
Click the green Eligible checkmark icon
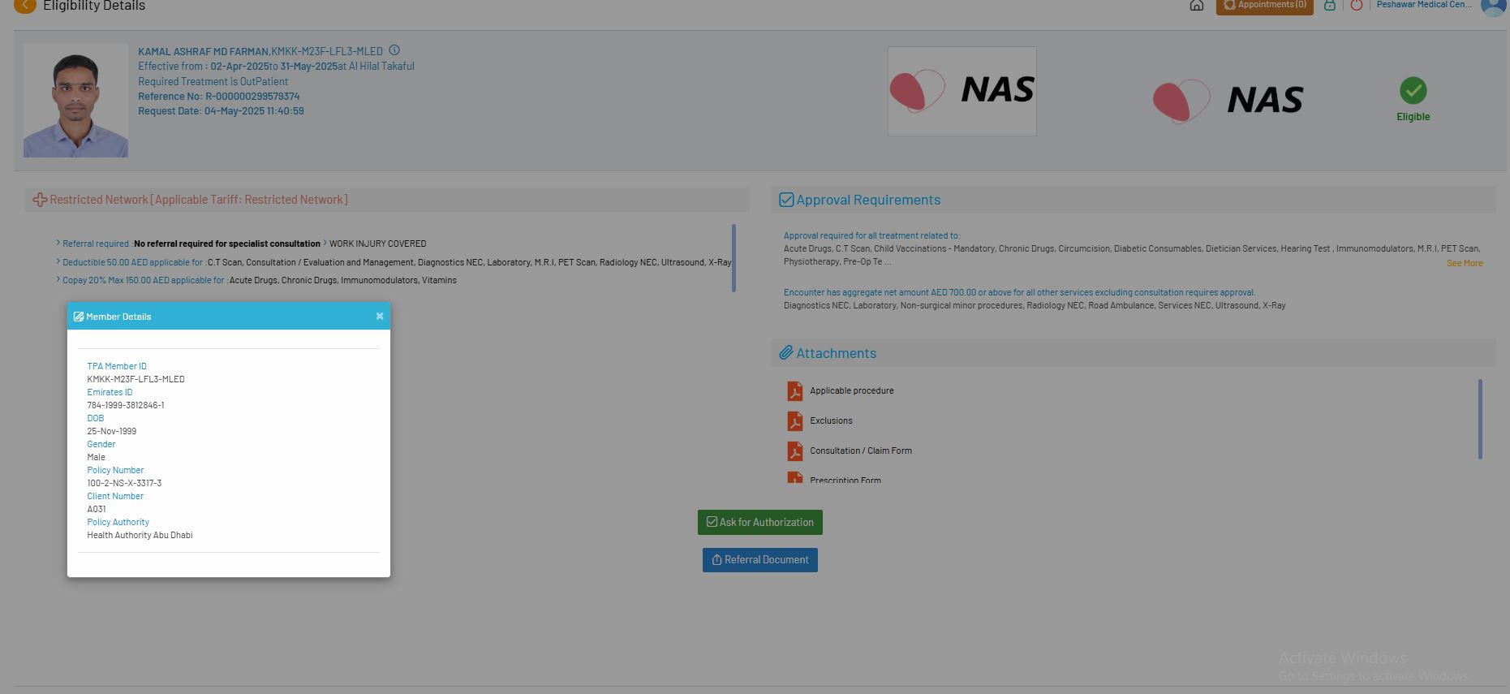pos(1413,91)
